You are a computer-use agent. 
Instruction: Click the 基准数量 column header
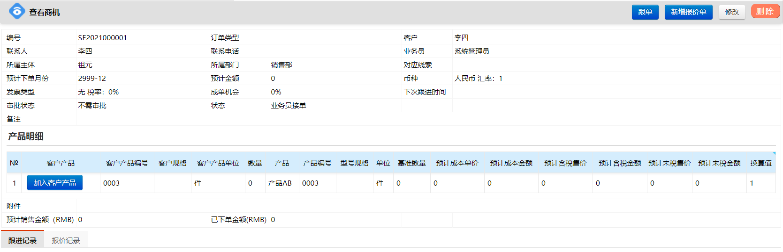[411, 163]
